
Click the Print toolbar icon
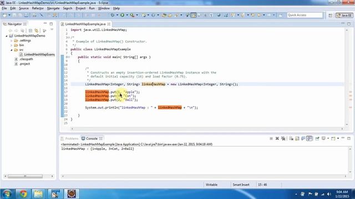click(x=34, y=15)
